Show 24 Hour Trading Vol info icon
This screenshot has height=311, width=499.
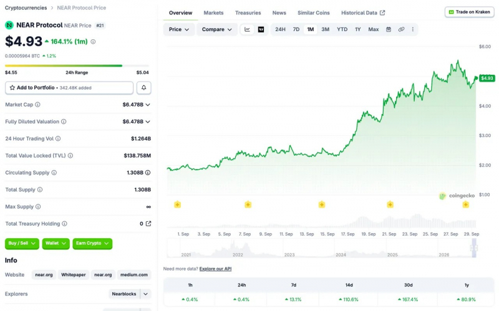coord(58,138)
